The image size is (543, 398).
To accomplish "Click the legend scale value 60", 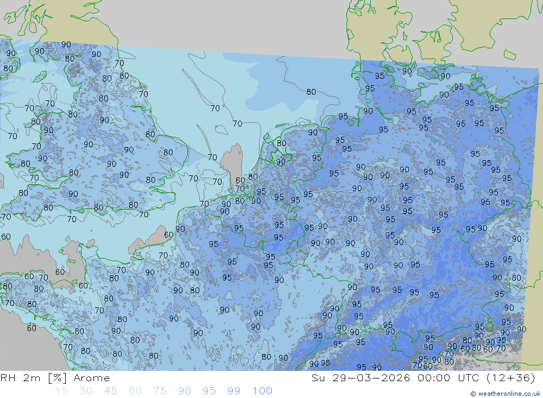I will (x=135, y=391).
